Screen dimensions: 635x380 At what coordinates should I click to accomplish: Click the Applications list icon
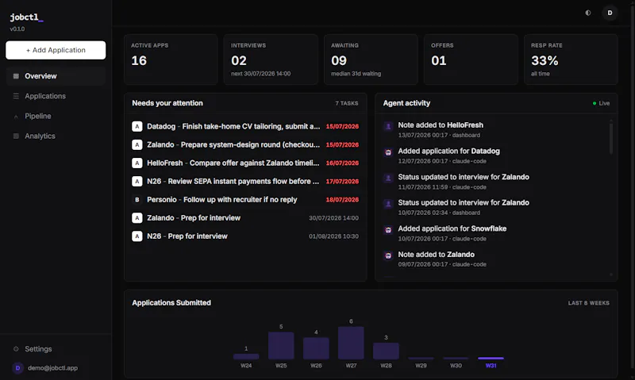pyautogui.click(x=16, y=96)
